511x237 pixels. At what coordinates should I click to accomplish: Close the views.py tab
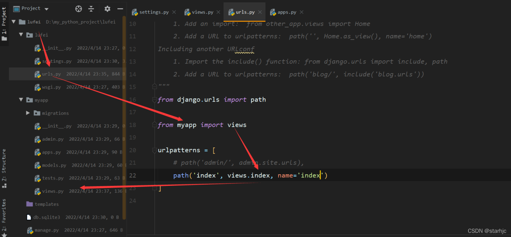click(x=218, y=12)
